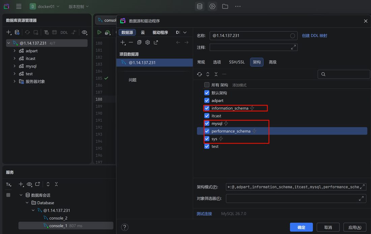Collapse all schemas in the list
The width and height of the screenshot is (371, 234).
coord(216,74)
